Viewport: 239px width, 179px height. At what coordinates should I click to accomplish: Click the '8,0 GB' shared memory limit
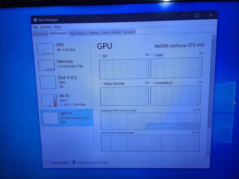click(196, 132)
